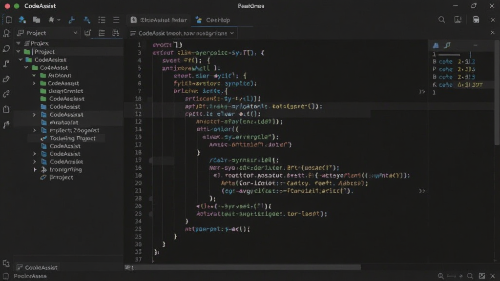Click the top left sidebar structure icon

click(x=6, y=33)
